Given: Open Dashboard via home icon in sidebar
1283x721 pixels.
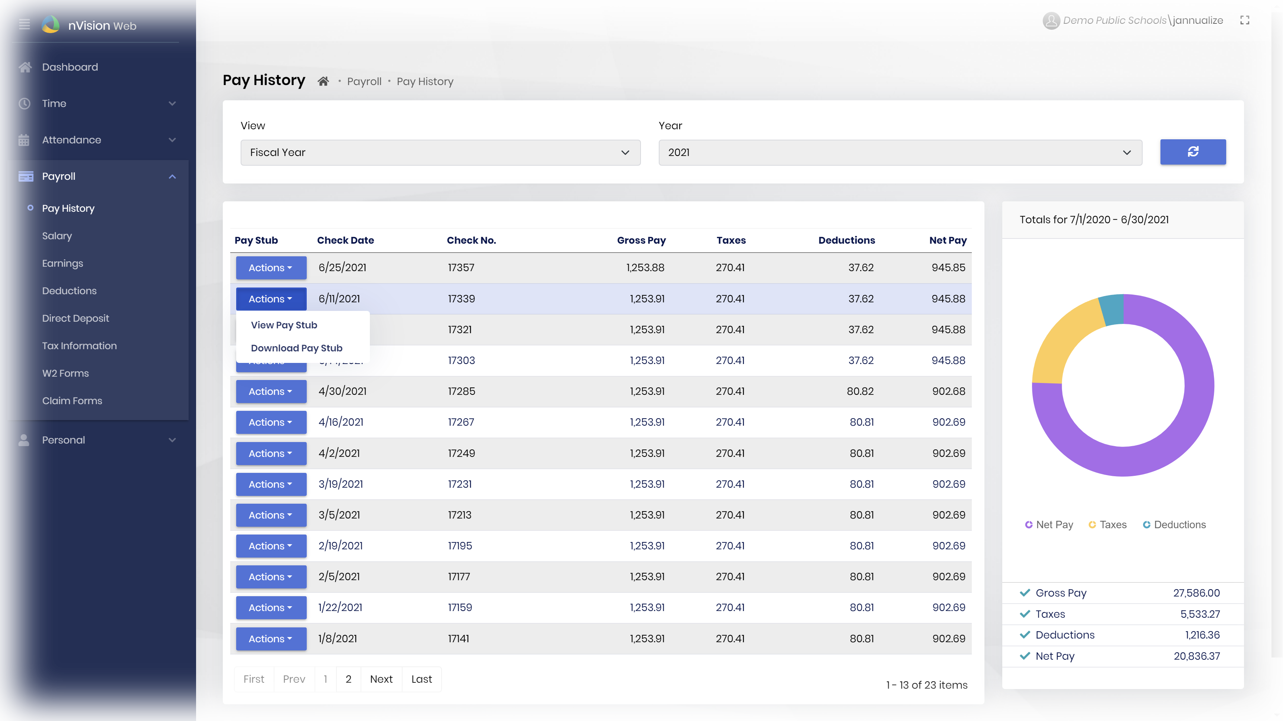Looking at the screenshot, I should (25, 67).
